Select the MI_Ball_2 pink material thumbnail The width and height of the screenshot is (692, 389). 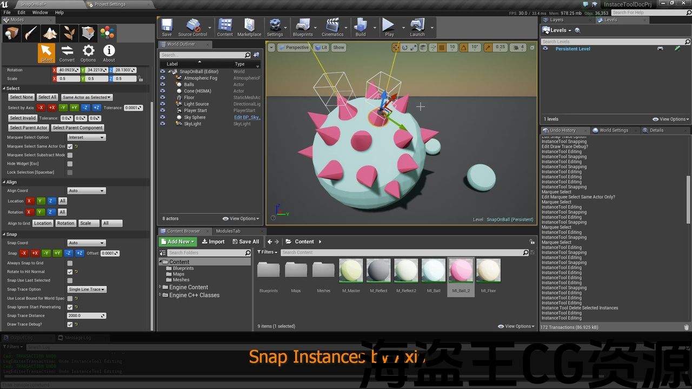[x=461, y=271]
